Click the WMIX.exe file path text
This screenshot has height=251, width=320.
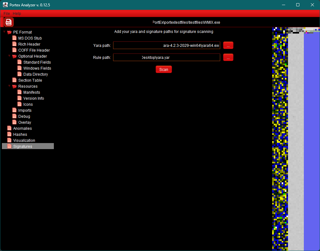coord(186,22)
